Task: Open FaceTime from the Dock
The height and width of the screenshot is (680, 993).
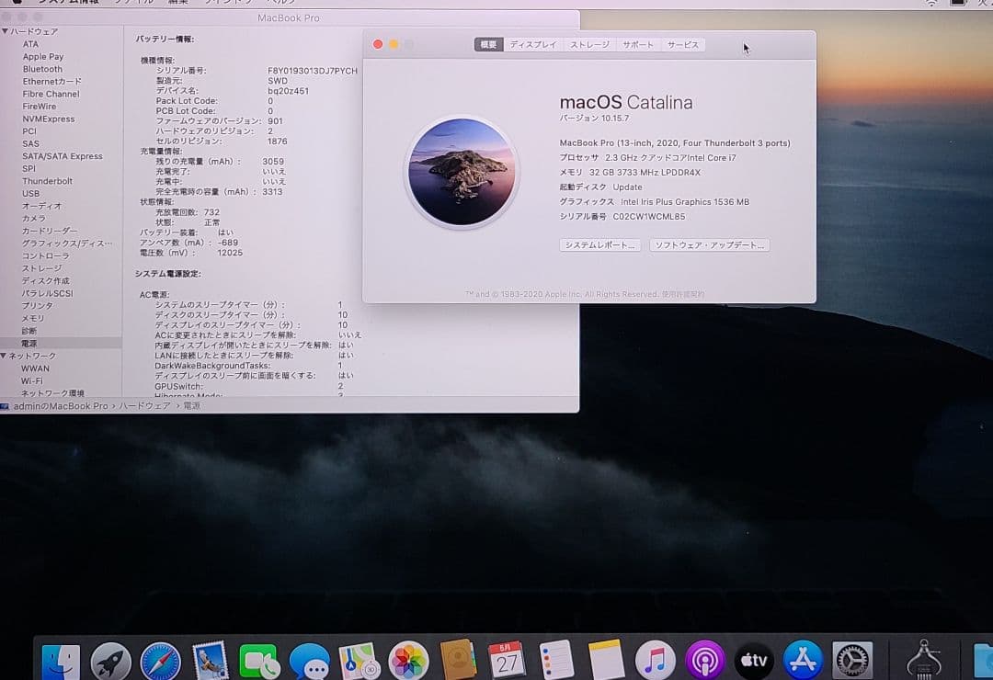Action: click(x=258, y=659)
